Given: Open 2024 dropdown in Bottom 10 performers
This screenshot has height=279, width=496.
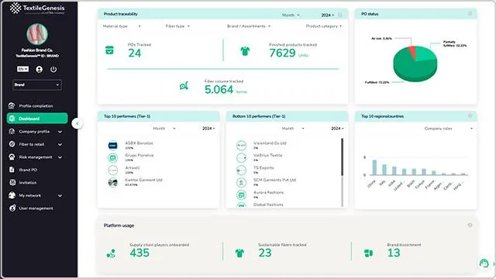Looking at the screenshot, I should tap(337, 129).
